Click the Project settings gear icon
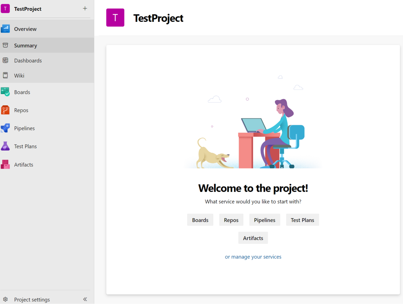This screenshot has width=403, height=304. (5, 299)
